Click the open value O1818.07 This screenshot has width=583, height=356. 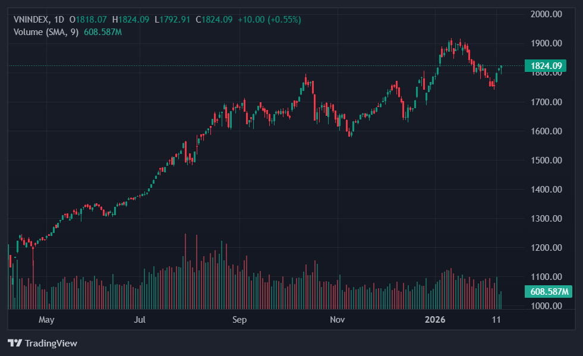pos(88,20)
